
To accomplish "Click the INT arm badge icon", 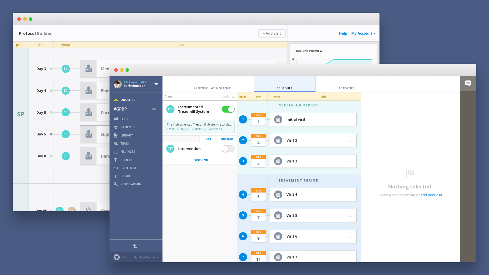I will [x=170, y=149].
